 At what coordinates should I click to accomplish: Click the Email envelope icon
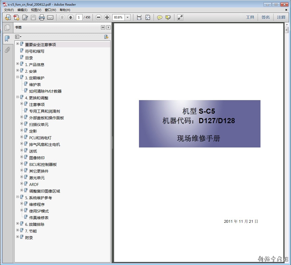tap(50, 17)
